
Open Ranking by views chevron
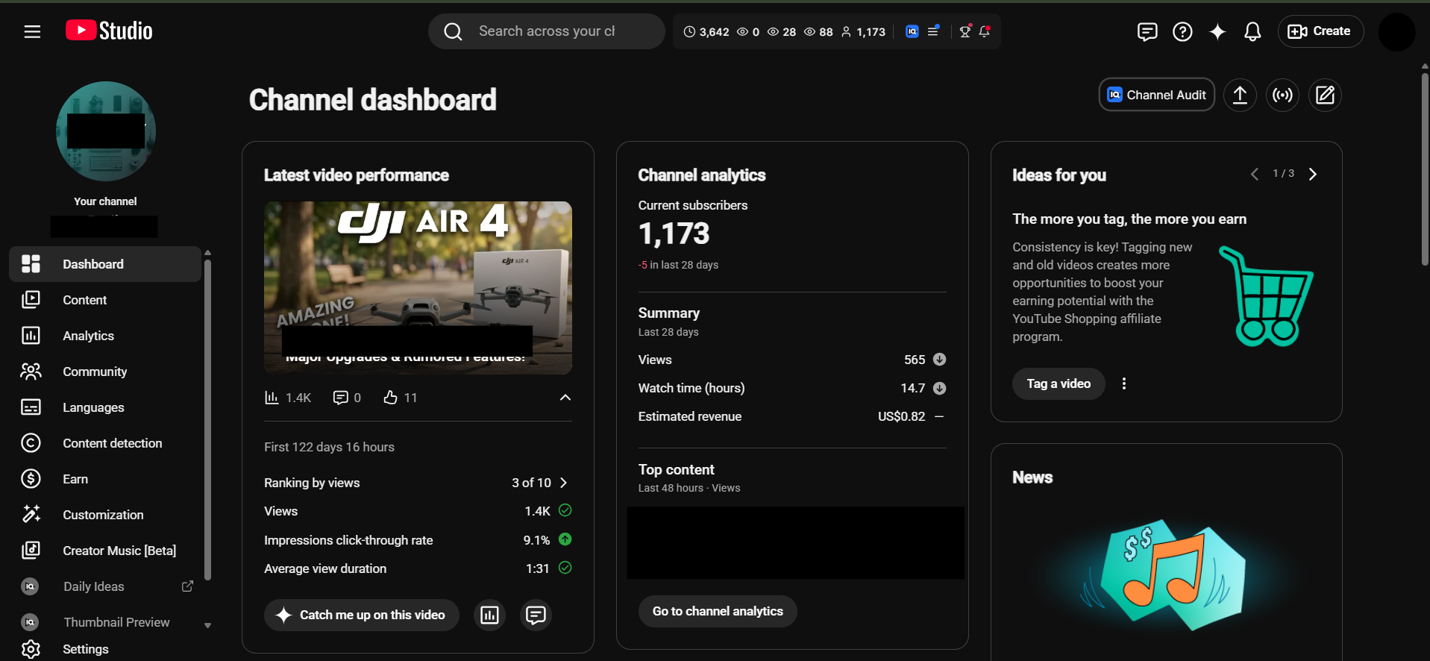[564, 483]
